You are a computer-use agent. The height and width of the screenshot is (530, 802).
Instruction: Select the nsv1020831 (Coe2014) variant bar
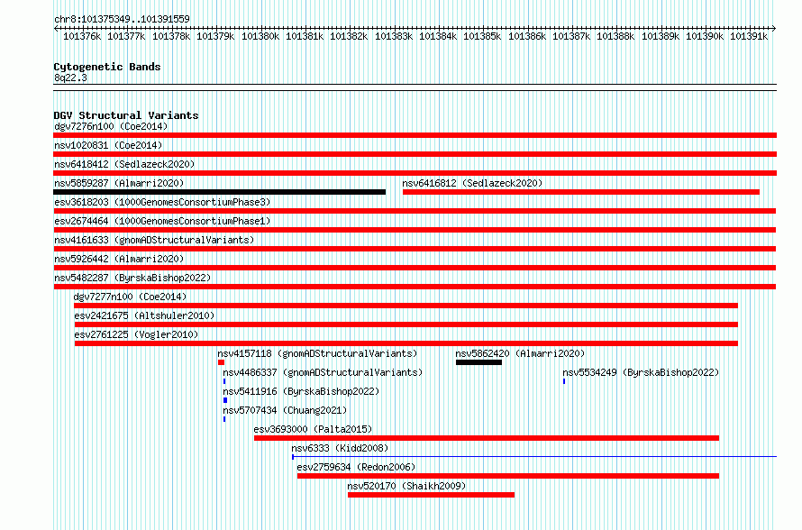[x=415, y=154]
